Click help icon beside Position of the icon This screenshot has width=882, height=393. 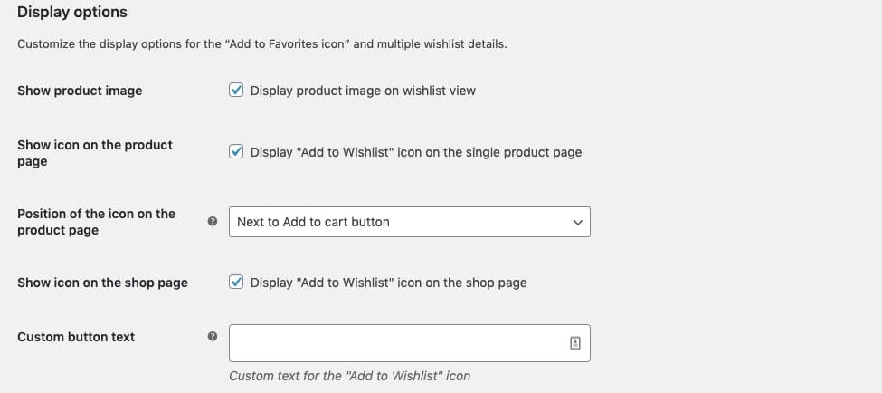pos(213,222)
